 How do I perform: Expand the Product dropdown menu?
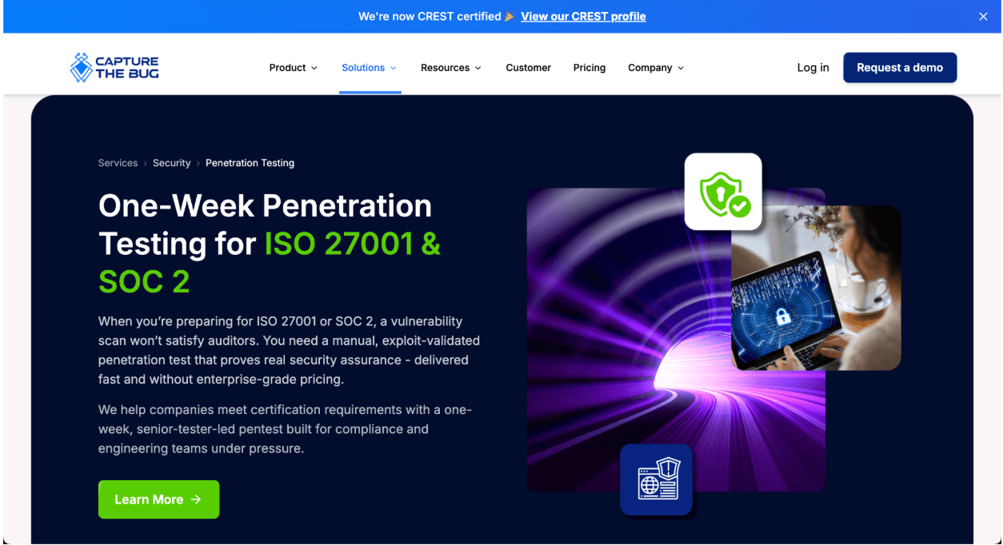294,68
